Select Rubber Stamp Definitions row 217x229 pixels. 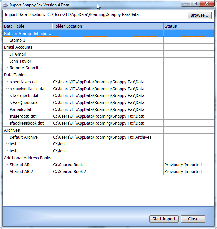pyautogui.click(x=108, y=33)
